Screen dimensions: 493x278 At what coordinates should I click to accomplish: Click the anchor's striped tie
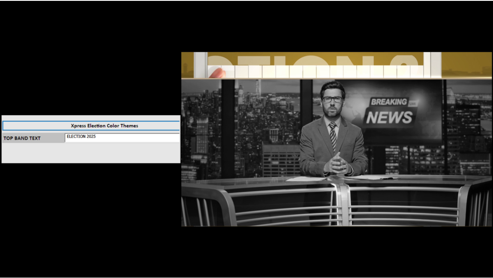point(333,136)
